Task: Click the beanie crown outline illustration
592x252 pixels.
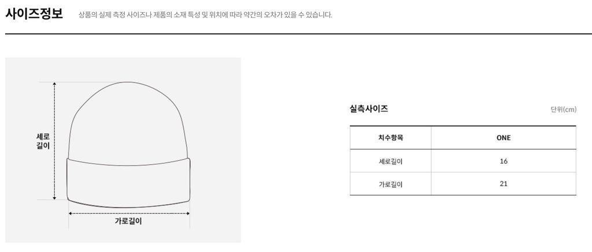Action: tap(128, 121)
